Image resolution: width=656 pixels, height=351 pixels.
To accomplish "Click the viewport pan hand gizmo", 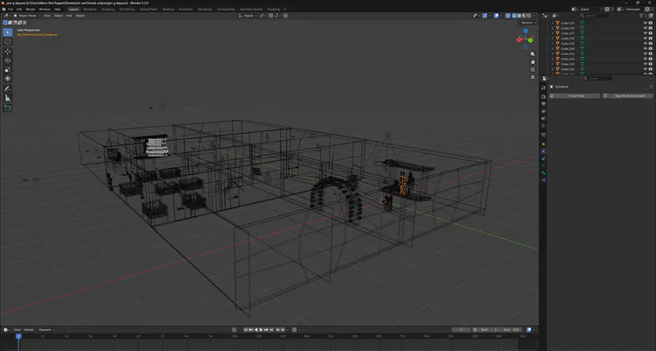I will [x=533, y=61].
